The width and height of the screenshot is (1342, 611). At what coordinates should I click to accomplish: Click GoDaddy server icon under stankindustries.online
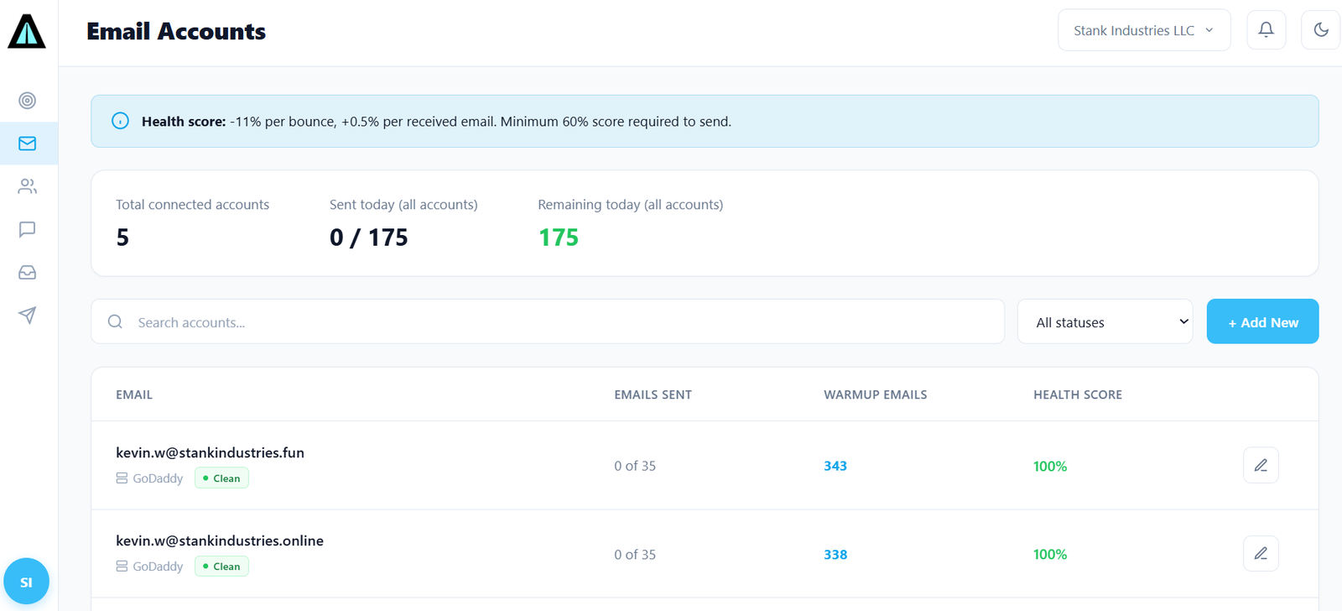click(x=122, y=566)
